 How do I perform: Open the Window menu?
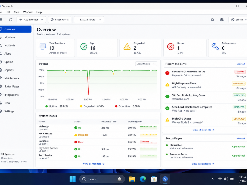tap(28, 12)
